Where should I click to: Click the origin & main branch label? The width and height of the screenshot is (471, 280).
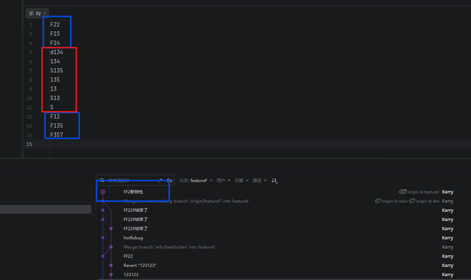pyautogui.click(x=395, y=201)
